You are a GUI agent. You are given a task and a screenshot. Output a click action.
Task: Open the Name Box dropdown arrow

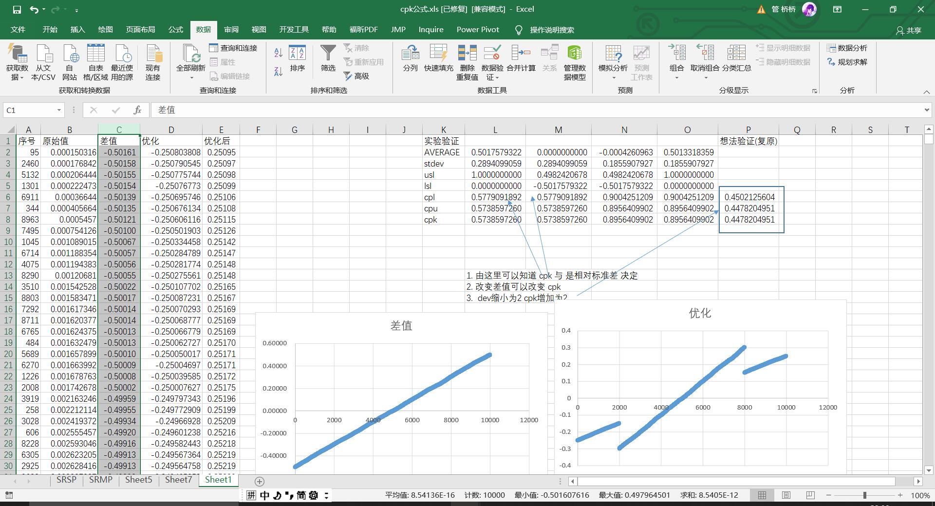[59, 110]
